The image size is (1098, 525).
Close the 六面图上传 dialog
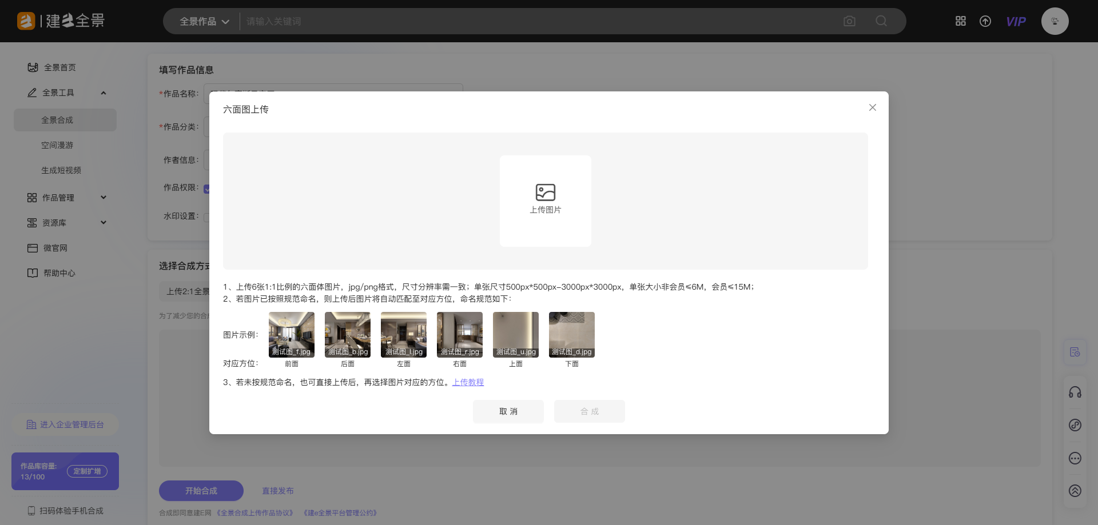click(x=872, y=107)
